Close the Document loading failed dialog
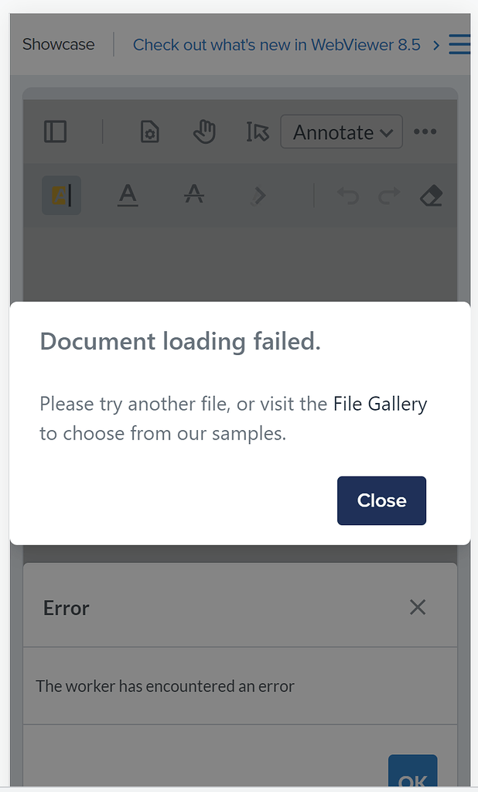This screenshot has width=478, height=792. point(381,500)
